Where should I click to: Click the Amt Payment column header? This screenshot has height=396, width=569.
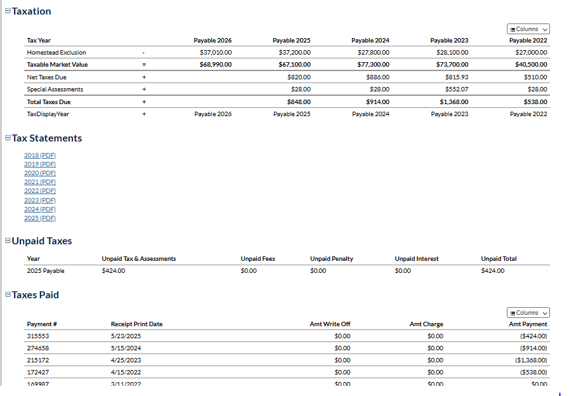click(528, 324)
